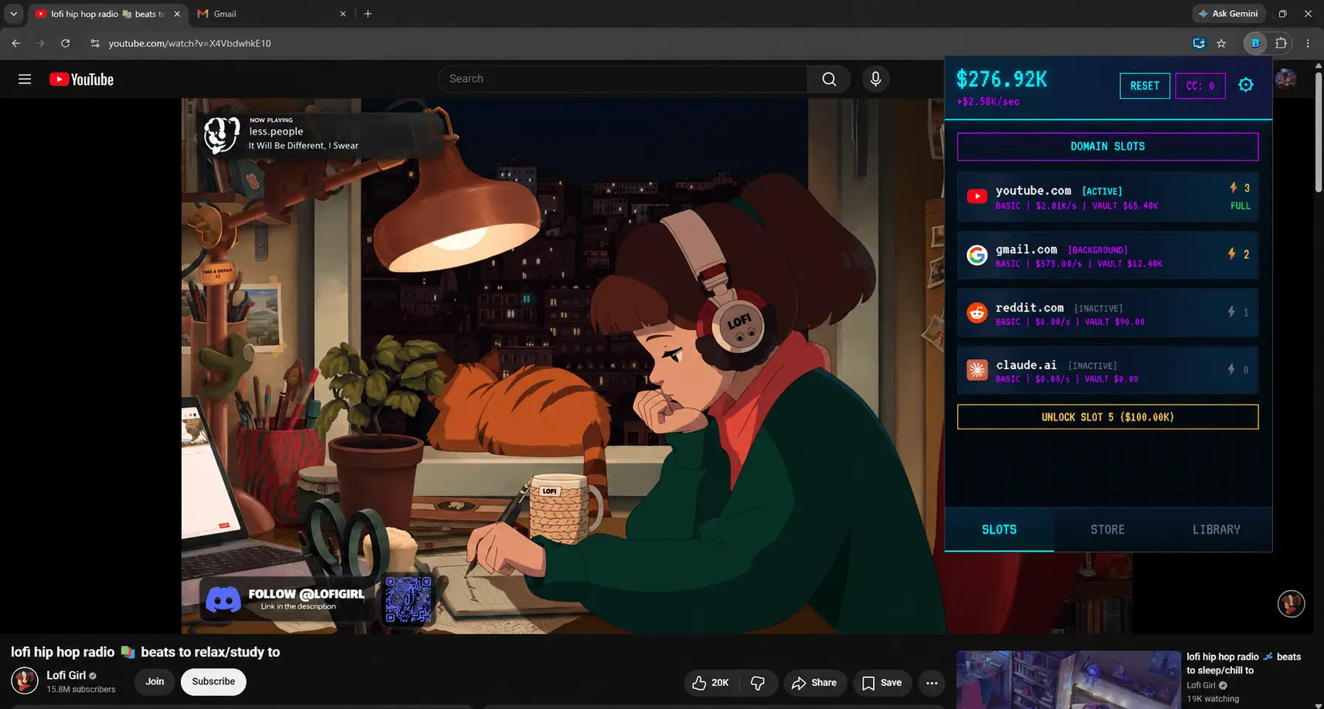Open the YouTube guide hamburger menu

coord(25,79)
